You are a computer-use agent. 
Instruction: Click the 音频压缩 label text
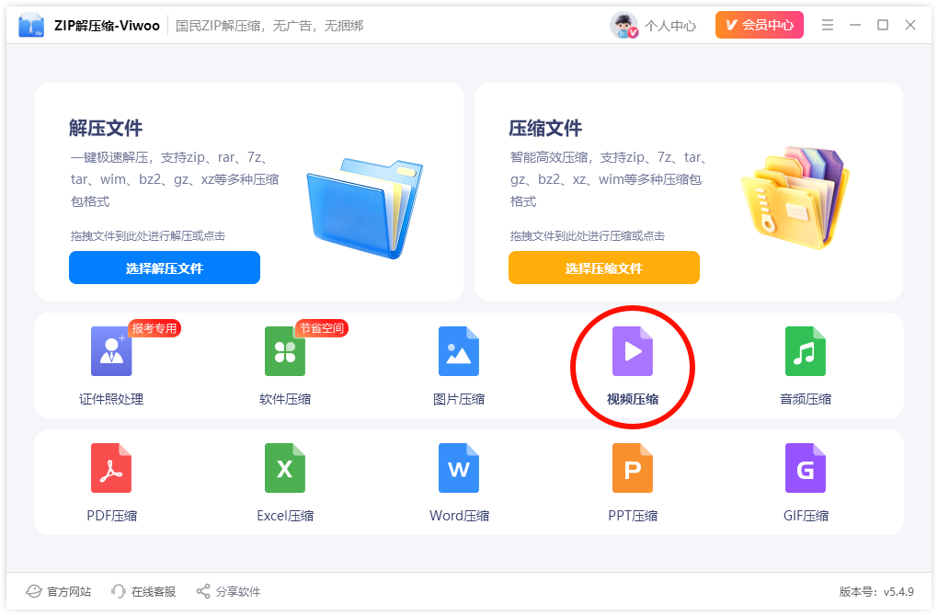point(806,399)
